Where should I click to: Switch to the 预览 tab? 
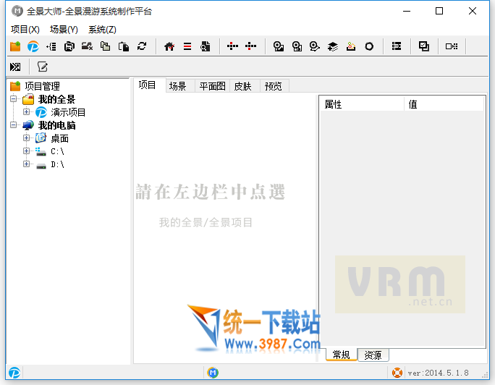click(273, 86)
